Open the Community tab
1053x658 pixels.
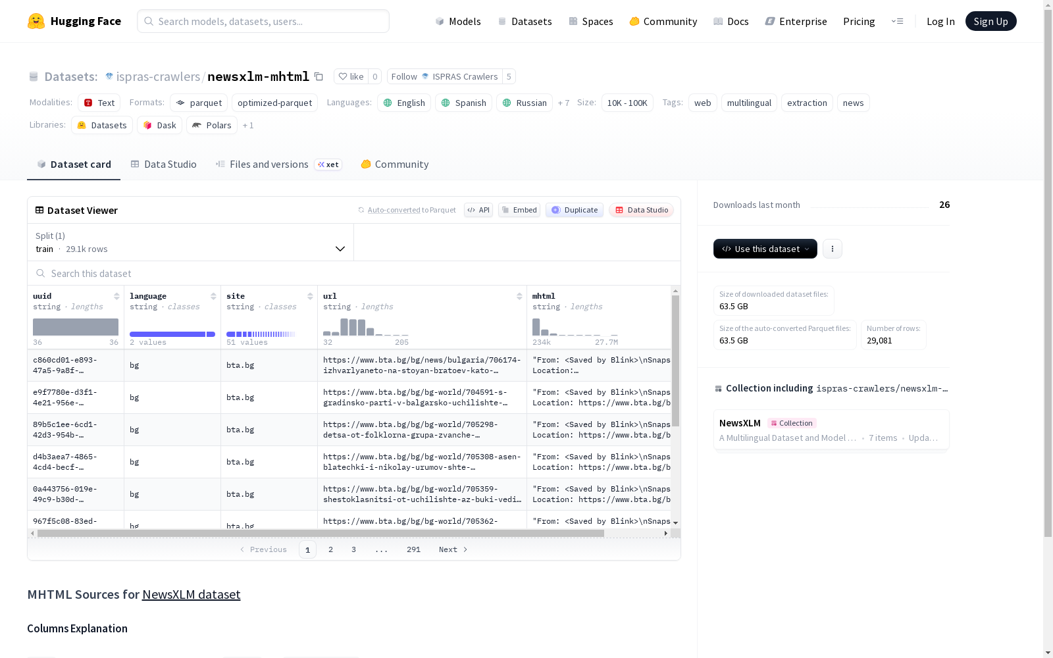[395, 164]
